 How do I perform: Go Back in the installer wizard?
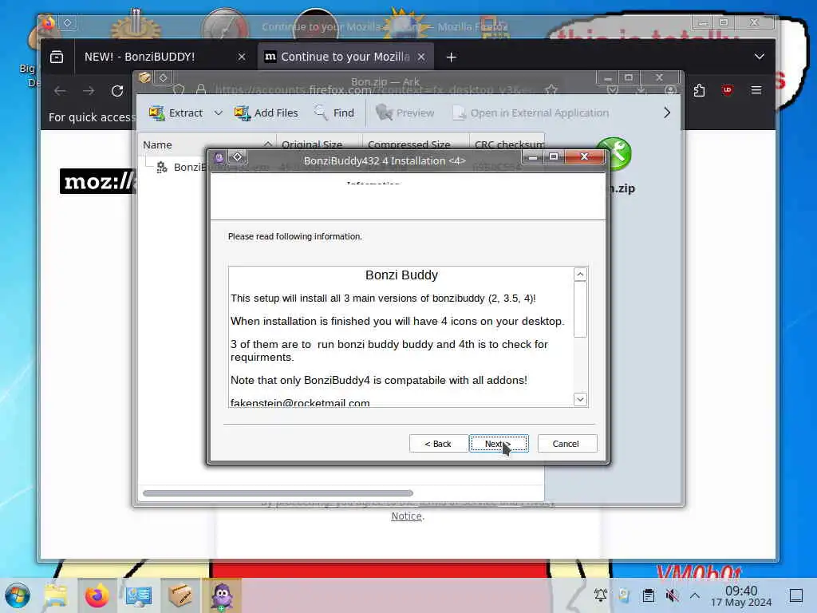(x=438, y=444)
